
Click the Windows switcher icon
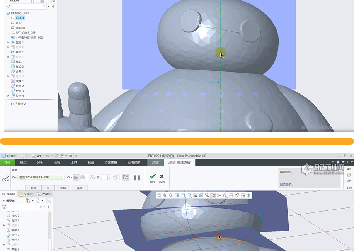point(61,156)
